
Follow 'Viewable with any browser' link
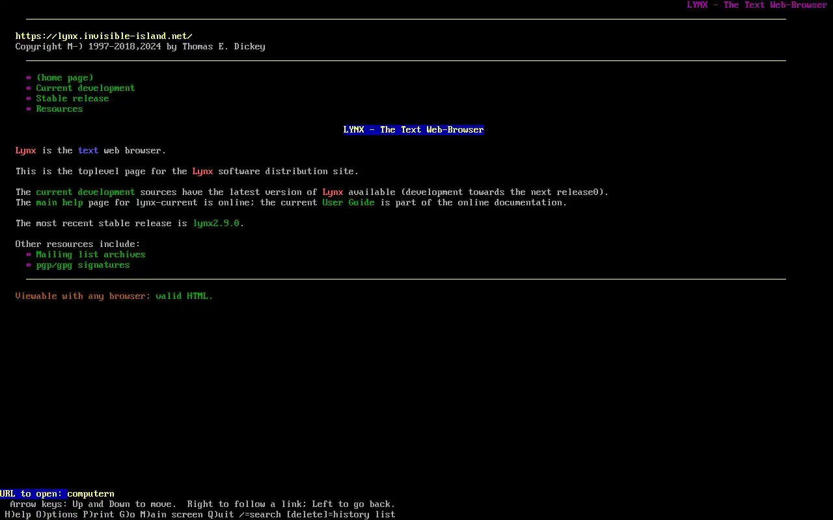click(x=82, y=296)
